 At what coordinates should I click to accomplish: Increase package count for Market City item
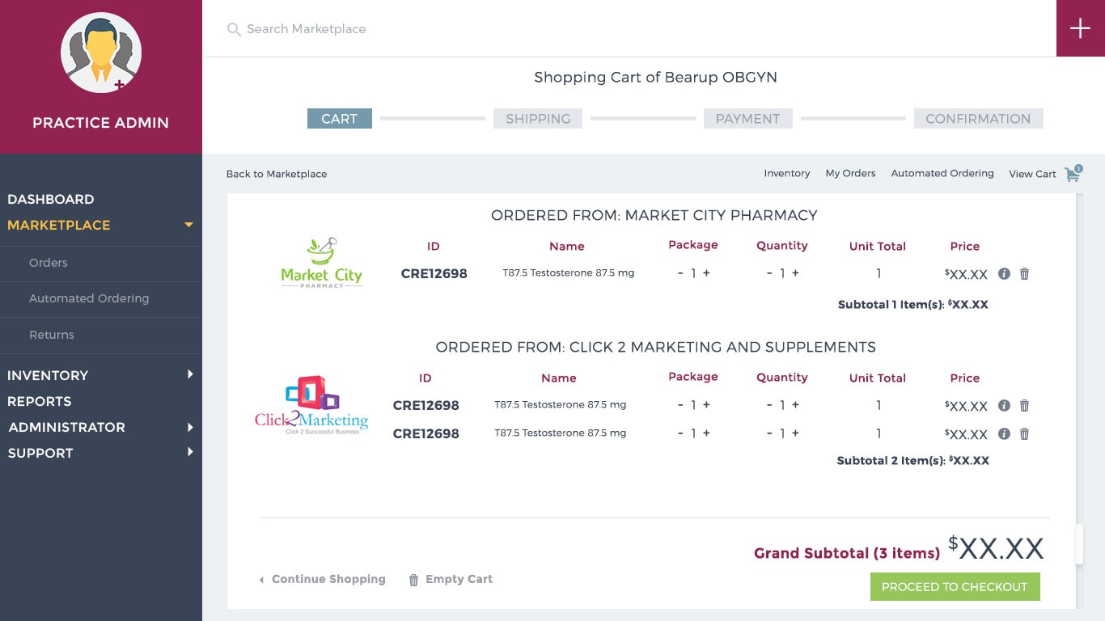coord(706,273)
